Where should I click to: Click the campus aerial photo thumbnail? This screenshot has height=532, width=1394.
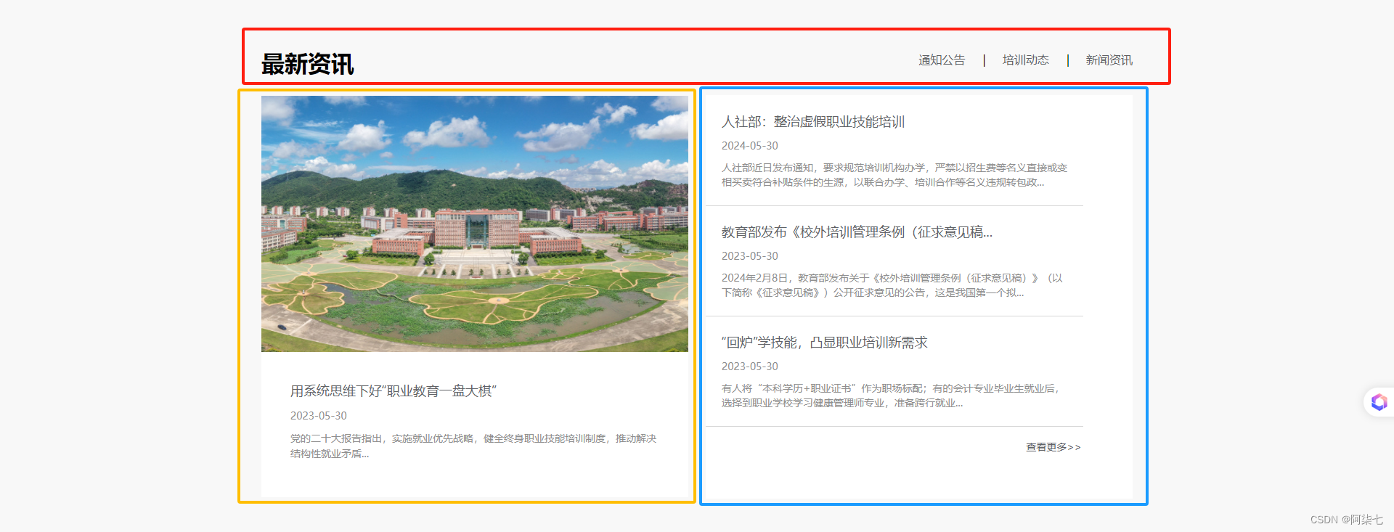coord(475,224)
